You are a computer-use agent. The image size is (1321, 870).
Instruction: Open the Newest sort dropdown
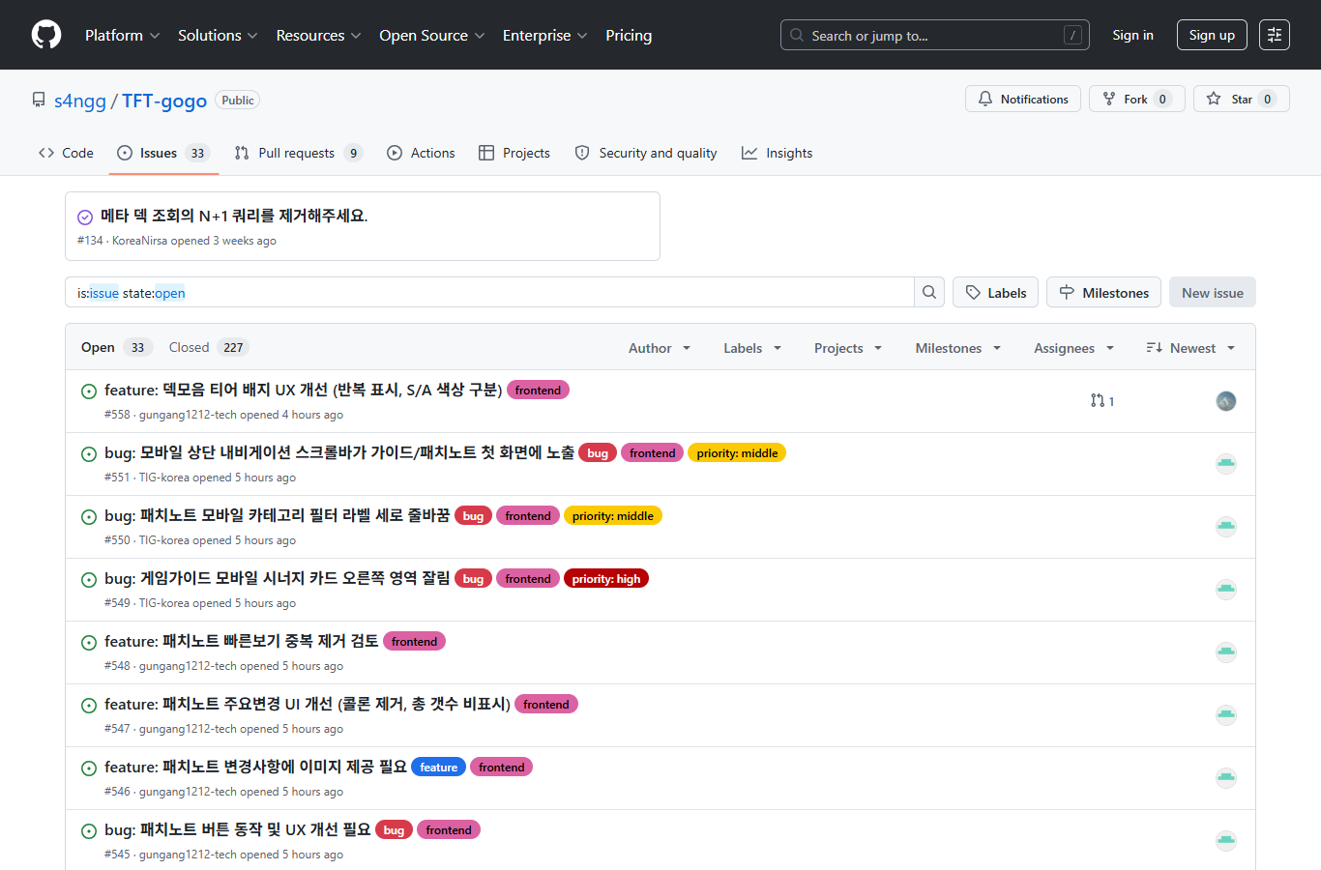1190,348
